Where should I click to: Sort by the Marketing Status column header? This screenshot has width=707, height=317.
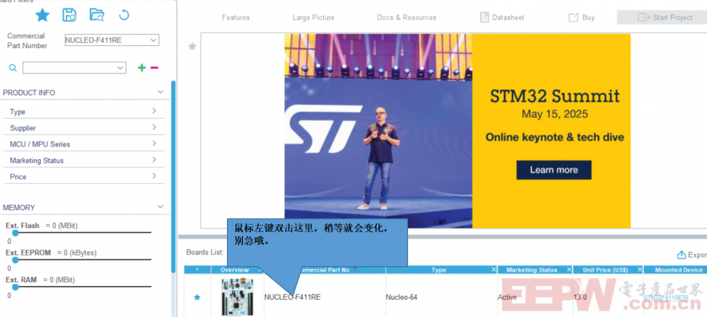click(x=532, y=270)
